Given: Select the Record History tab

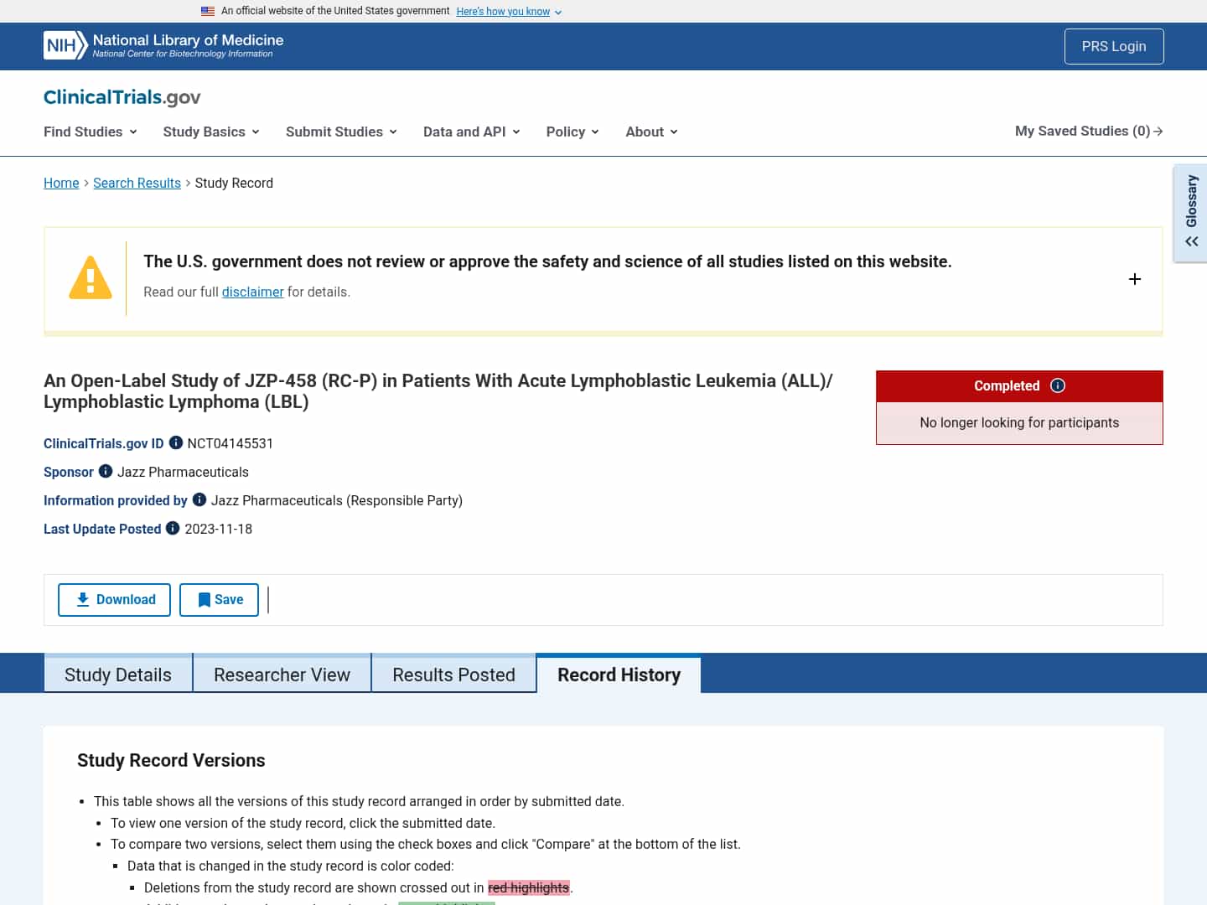Looking at the screenshot, I should click(x=619, y=674).
